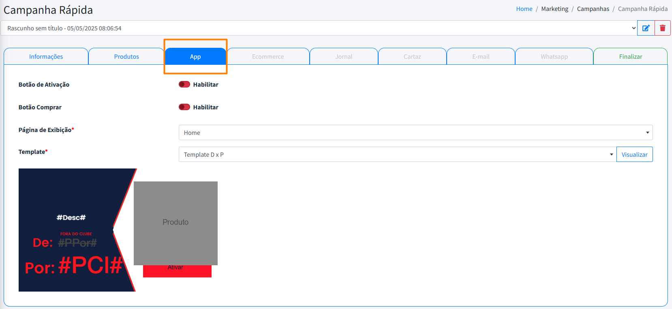Select the App tab
The width and height of the screenshot is (672, 309).
195,57
